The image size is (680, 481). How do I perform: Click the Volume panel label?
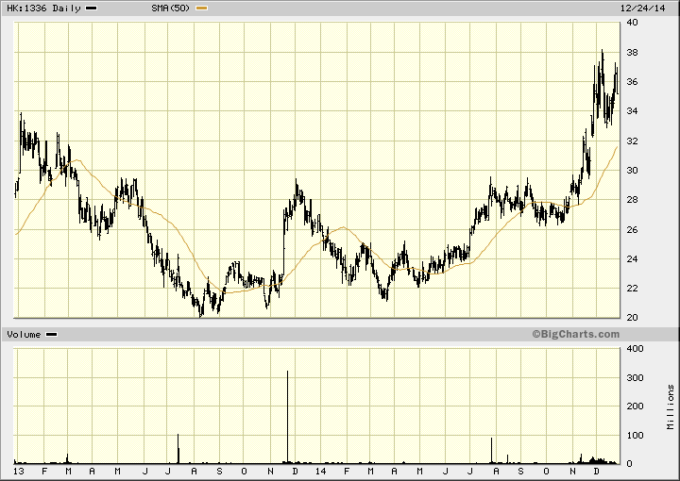(25, 335)
